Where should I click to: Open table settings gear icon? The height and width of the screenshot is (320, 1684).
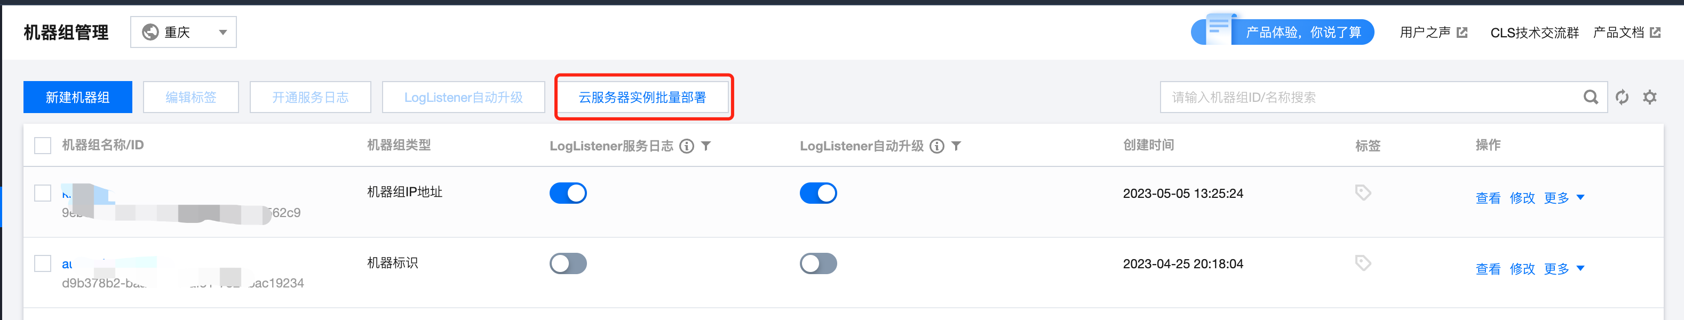(1650, 97)
